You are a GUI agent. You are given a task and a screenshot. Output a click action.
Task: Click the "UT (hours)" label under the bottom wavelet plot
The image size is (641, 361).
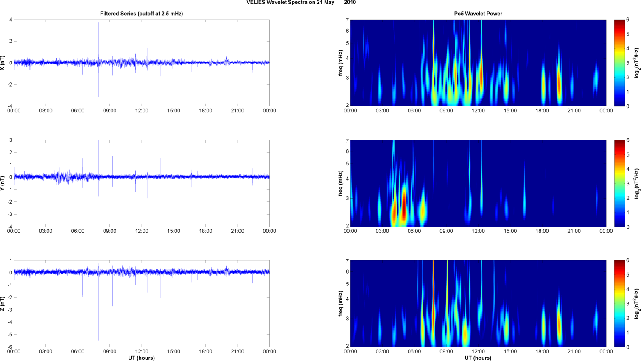pos(478,358)
